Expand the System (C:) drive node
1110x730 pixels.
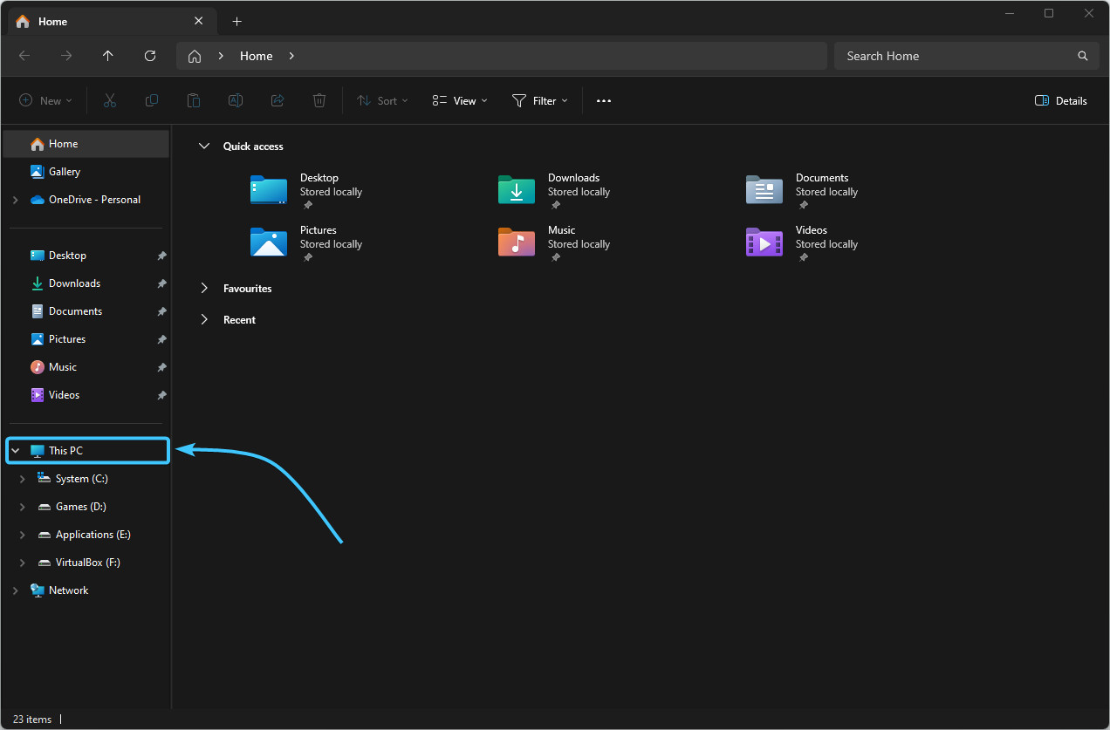point(23,479)
